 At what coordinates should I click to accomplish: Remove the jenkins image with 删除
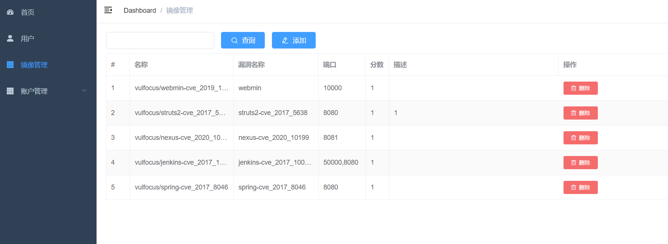580,163
